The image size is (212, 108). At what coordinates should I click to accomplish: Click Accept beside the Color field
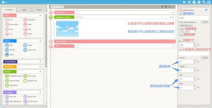coord(205,22)
